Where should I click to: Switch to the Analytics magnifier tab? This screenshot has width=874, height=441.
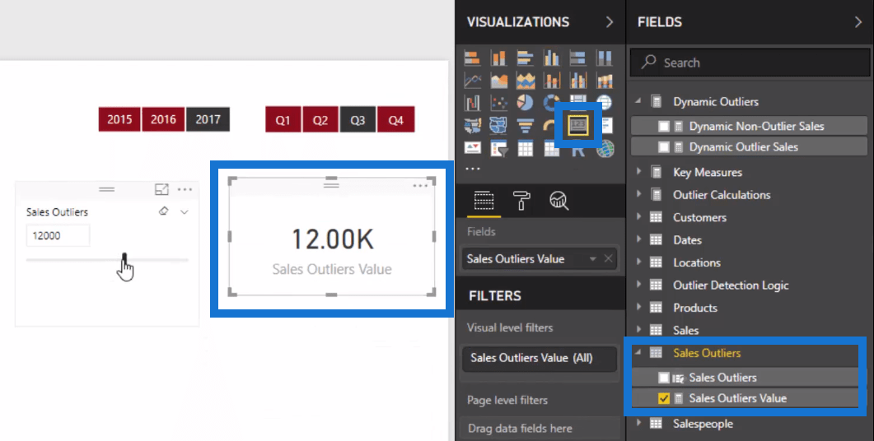pyautogui.click(x=559, y=201)
